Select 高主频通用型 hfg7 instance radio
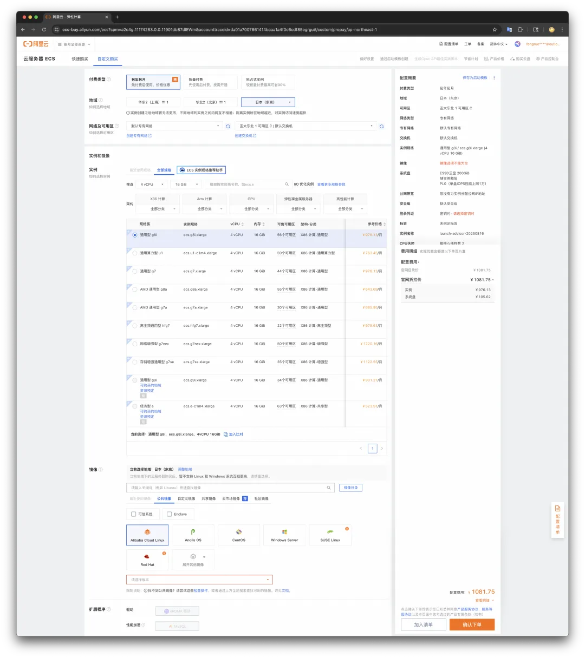The width and height of the screenshot is (585, 658). 135,326
